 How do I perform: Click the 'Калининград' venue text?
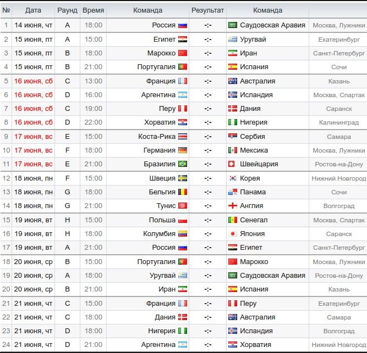tap(338, 122)
